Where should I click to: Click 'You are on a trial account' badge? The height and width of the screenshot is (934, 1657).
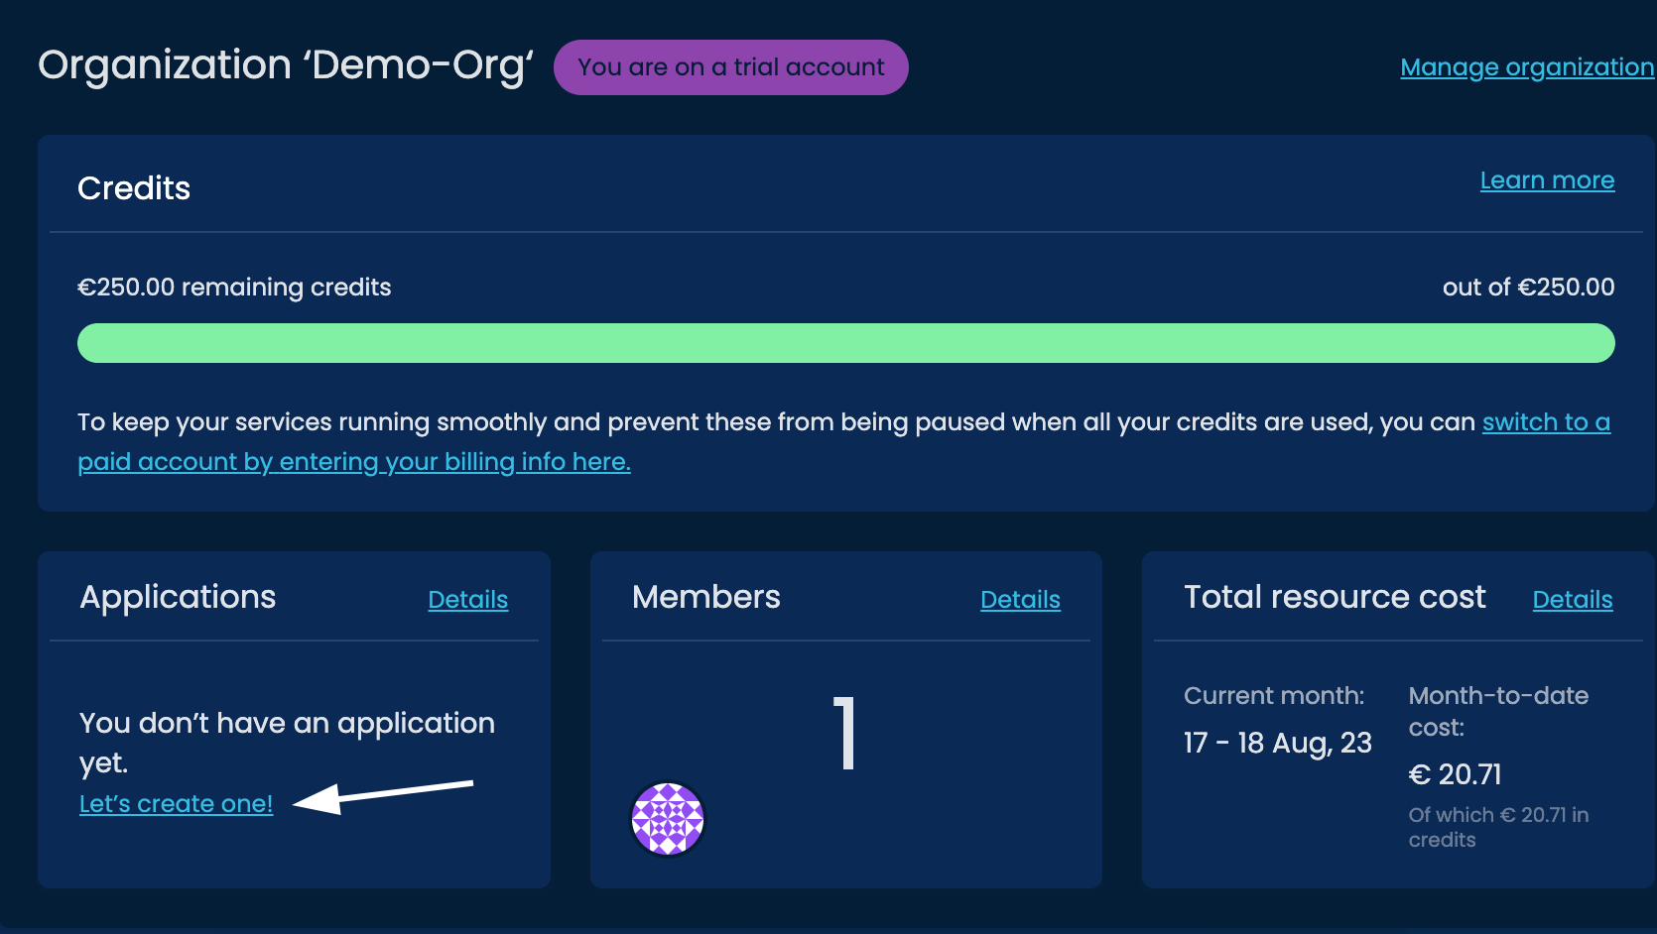click(731, 67)
